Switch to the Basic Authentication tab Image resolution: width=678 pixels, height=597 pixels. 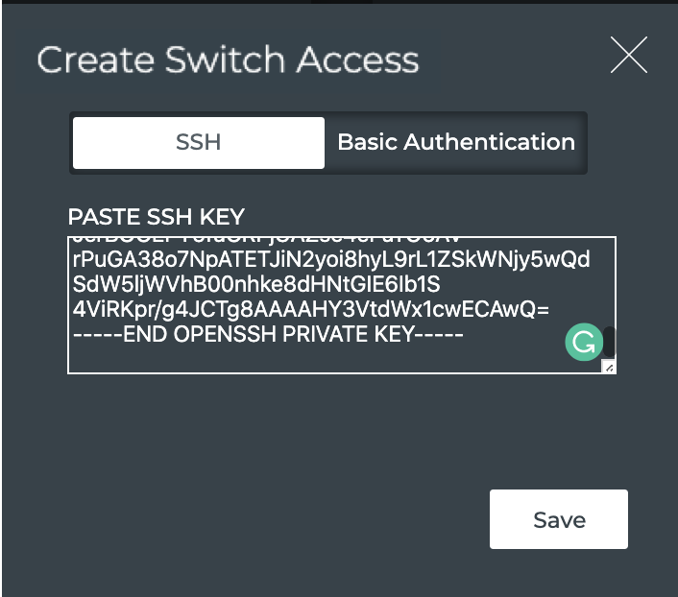[x=456, y=143]
